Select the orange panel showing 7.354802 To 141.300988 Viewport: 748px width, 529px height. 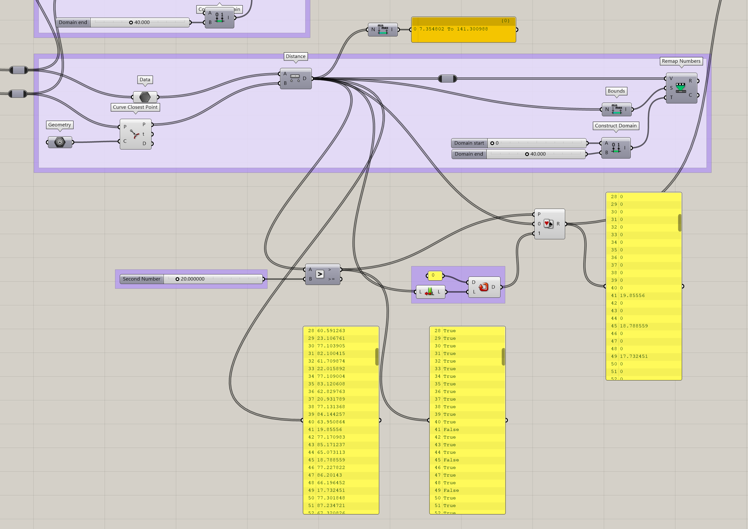[463, 29]
